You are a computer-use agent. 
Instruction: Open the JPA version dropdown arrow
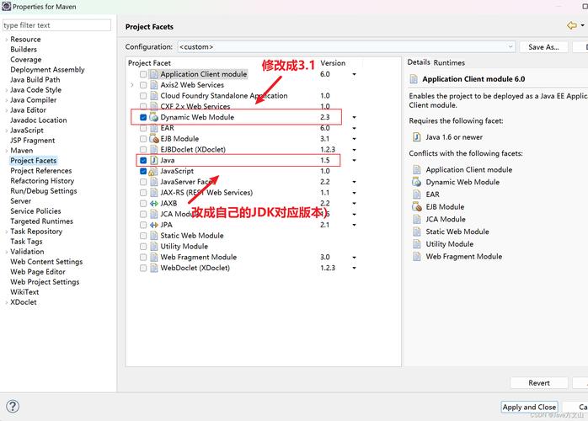[x=354, y=226]
